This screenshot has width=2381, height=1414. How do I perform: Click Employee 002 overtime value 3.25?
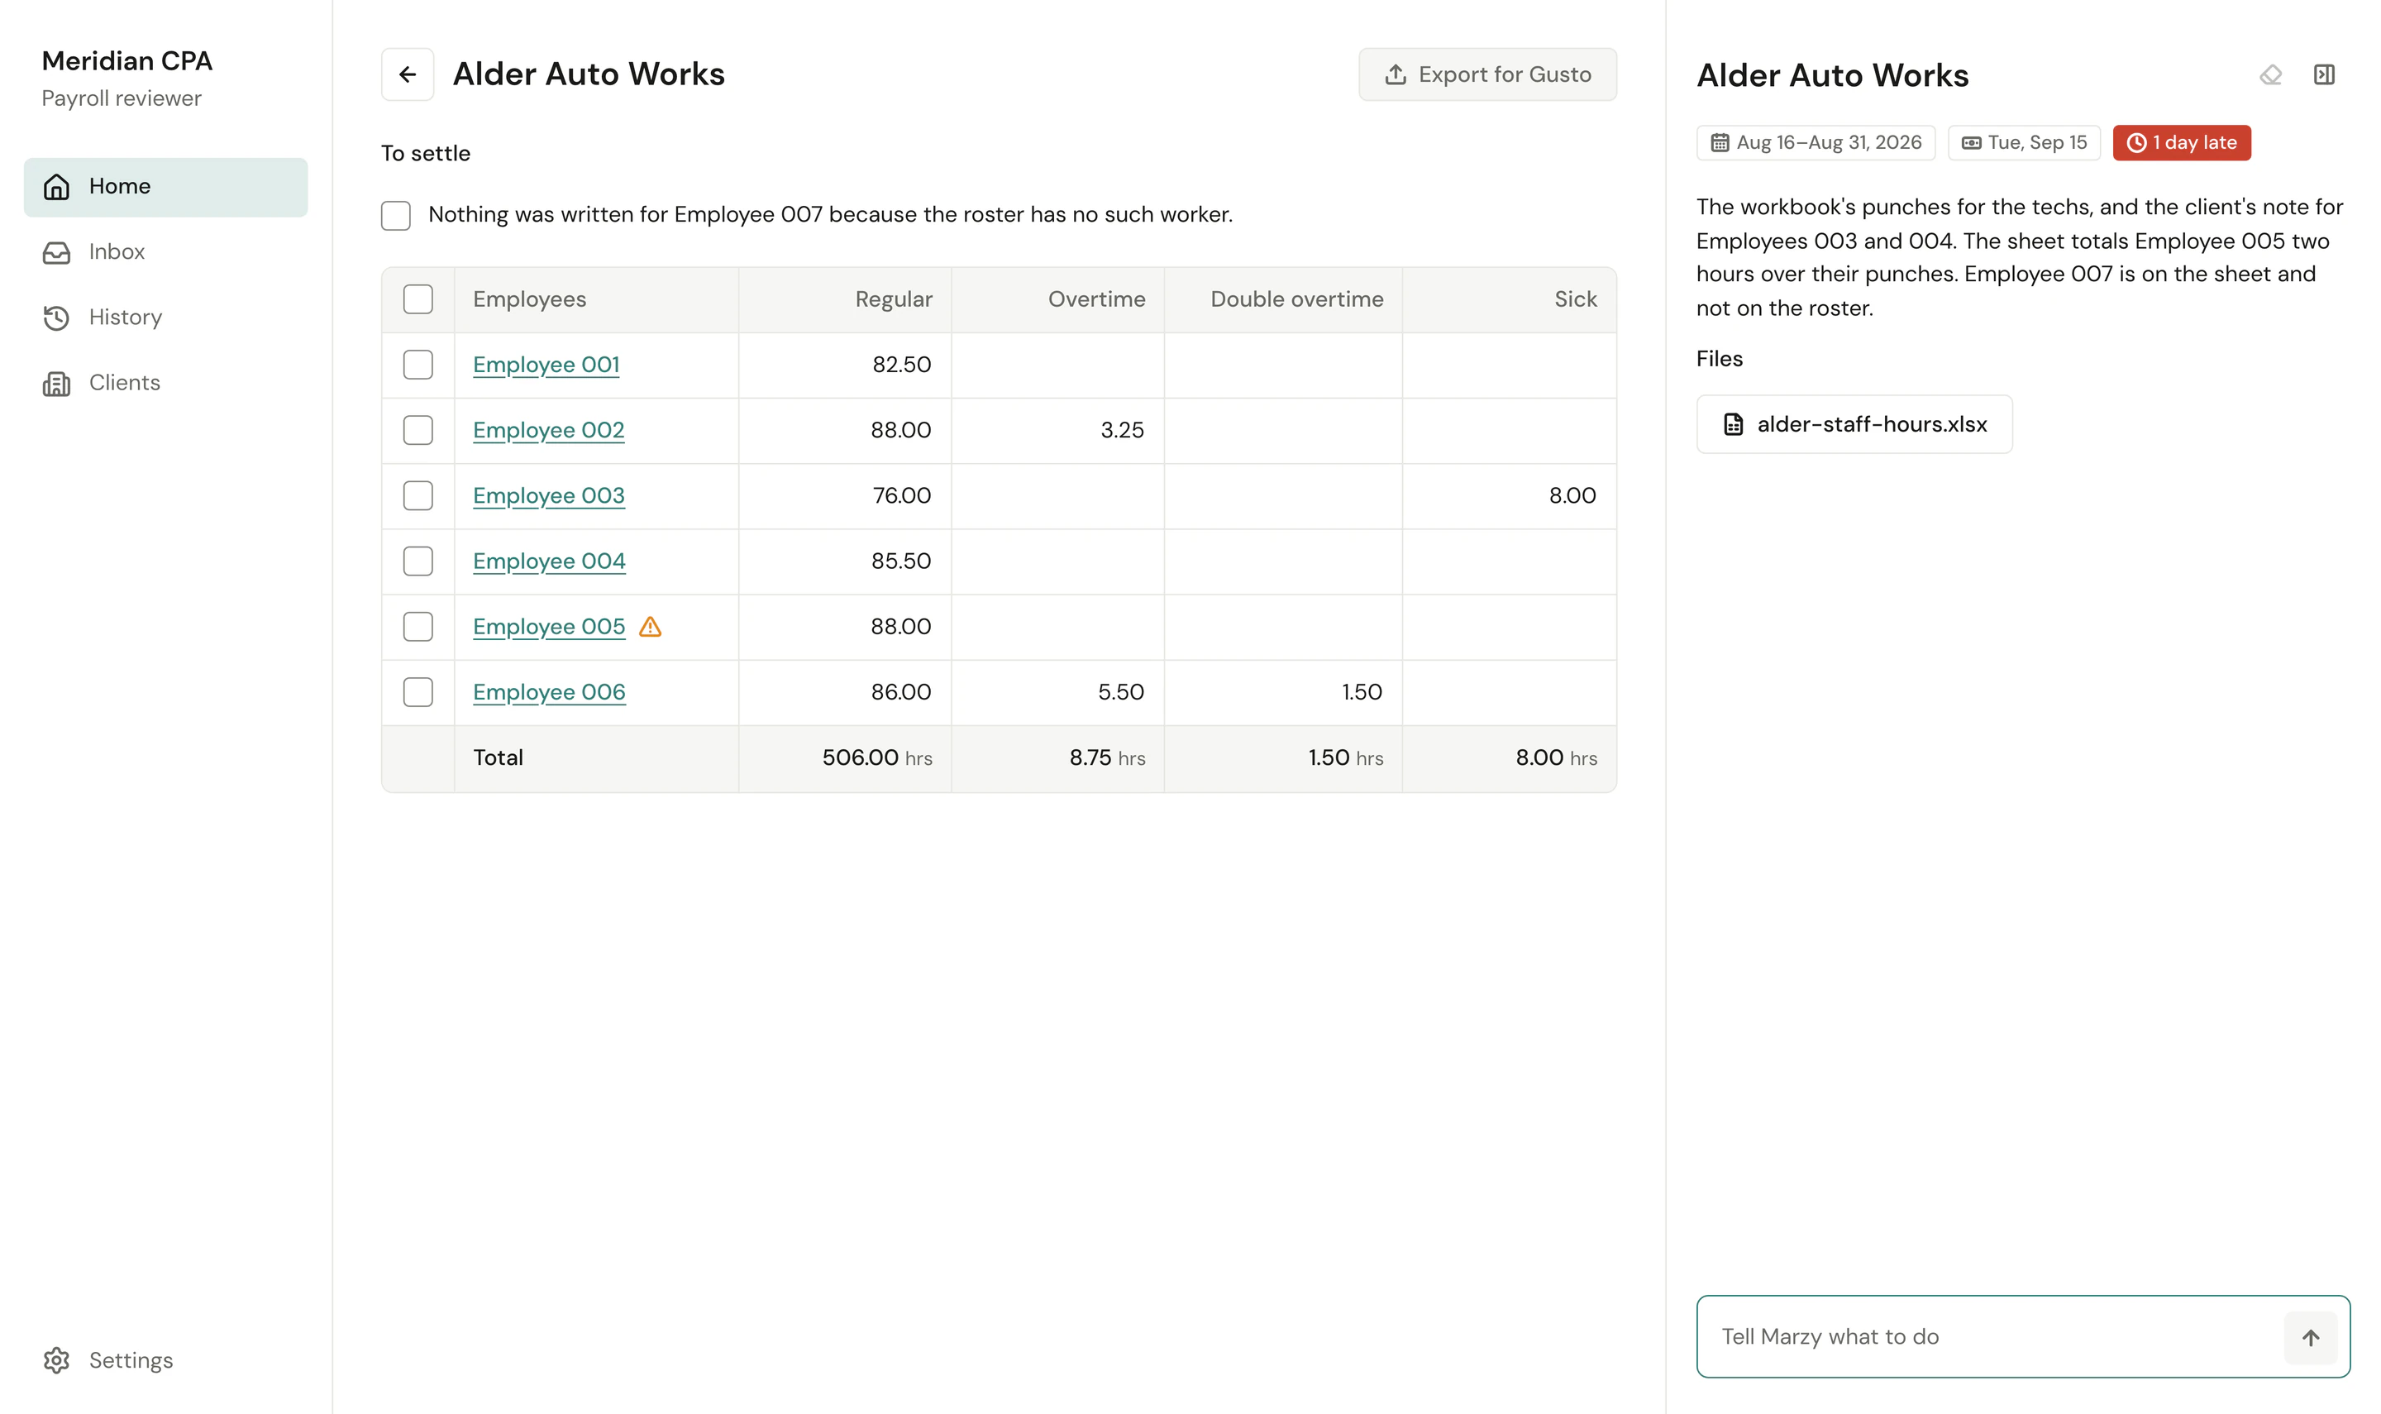1122,431
